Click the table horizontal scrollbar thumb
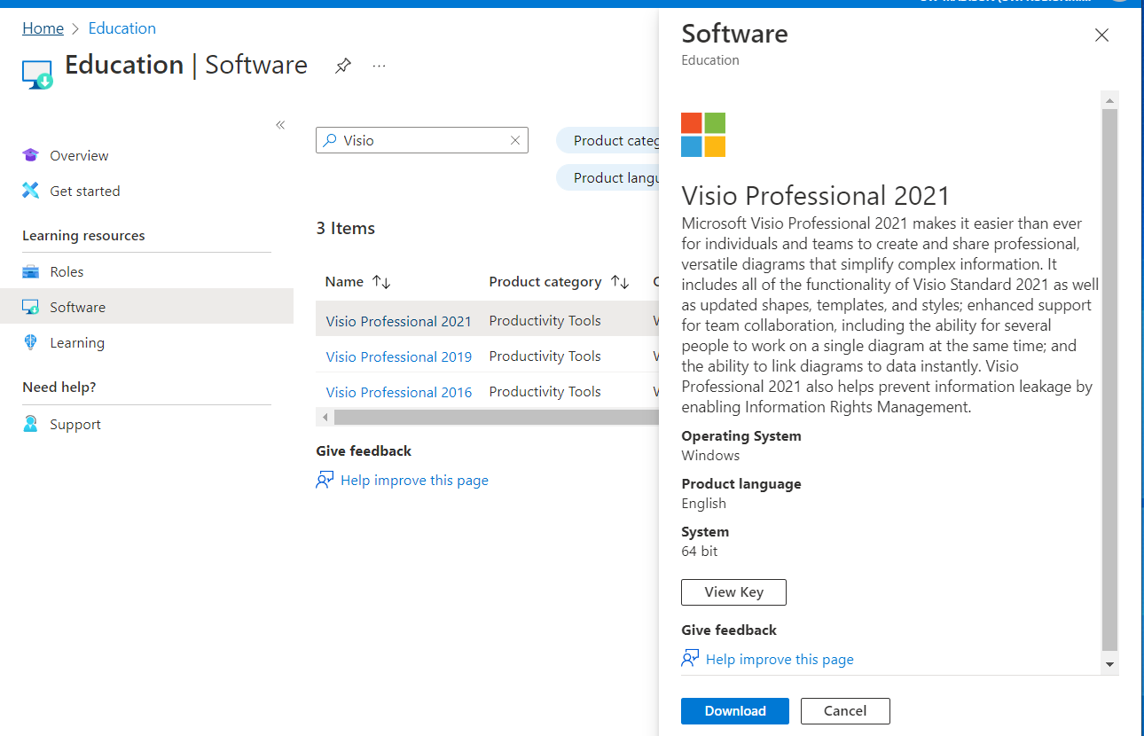This screenshot has height=736, width=1144. point(497,417)
